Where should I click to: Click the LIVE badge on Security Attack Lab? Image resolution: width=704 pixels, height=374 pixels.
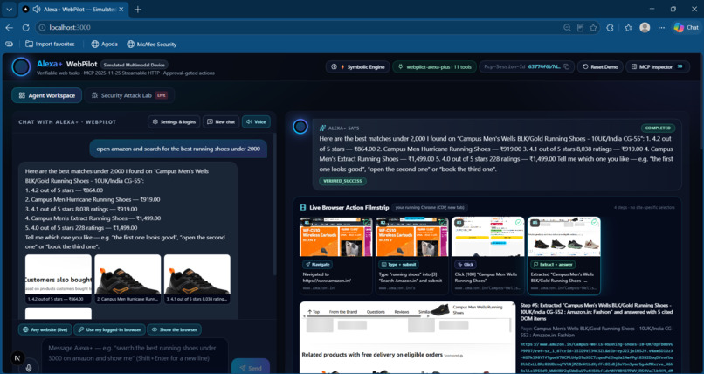(x=162, y=95)
